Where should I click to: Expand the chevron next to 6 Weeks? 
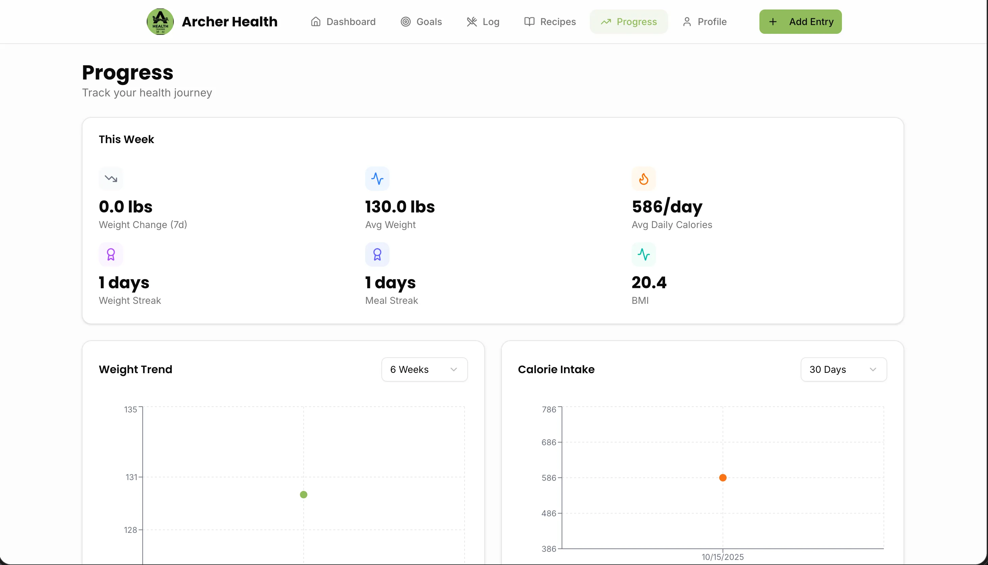[454, 369]
